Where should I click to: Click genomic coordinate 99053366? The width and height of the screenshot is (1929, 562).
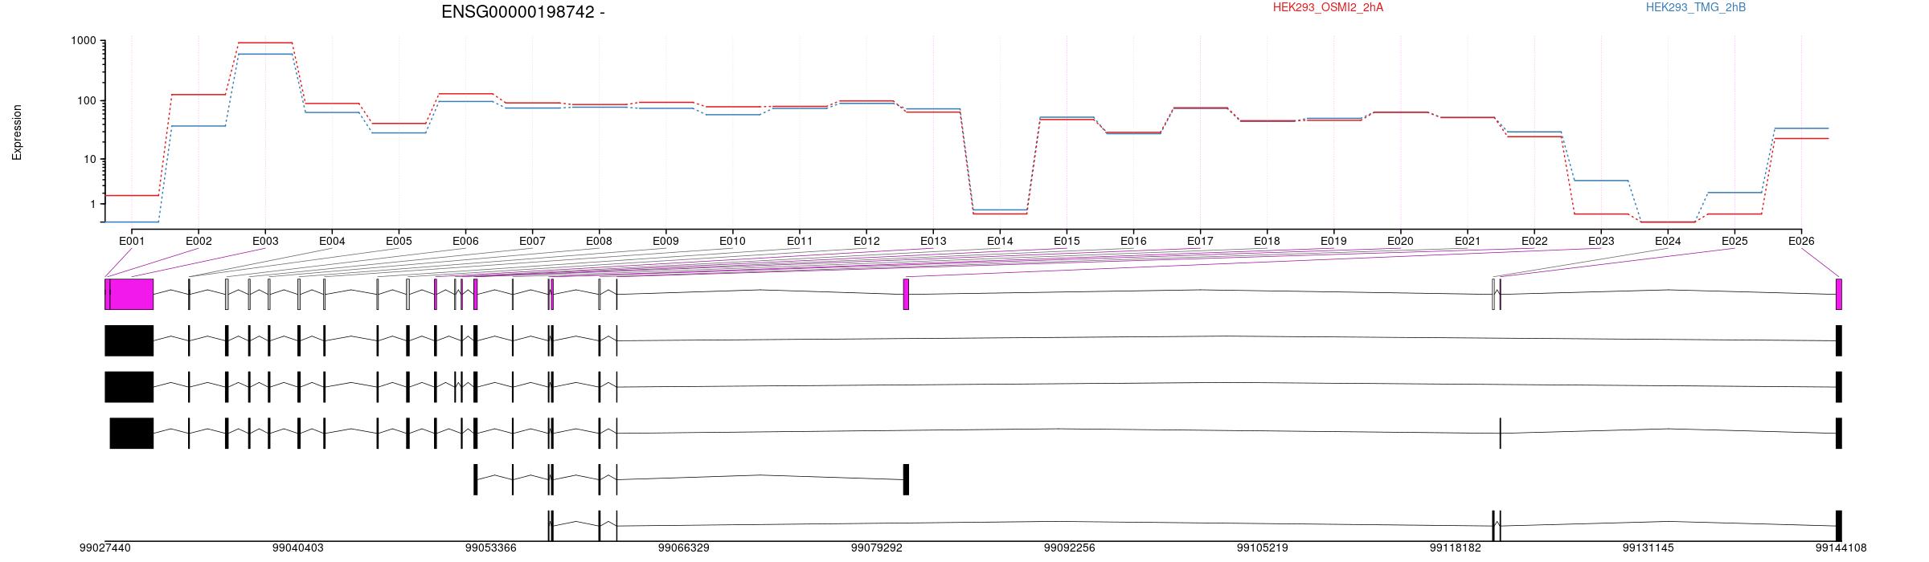point(491,548)
